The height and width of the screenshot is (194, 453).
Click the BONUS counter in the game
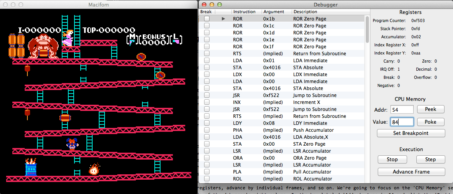(155, 39)
